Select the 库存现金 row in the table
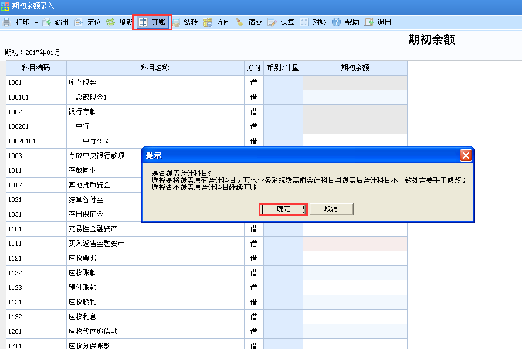The width and height of the screenshot is (522, 349). click(83, 83)
